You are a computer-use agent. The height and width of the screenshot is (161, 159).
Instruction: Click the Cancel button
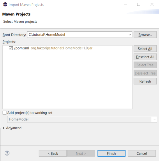(142, 153)
